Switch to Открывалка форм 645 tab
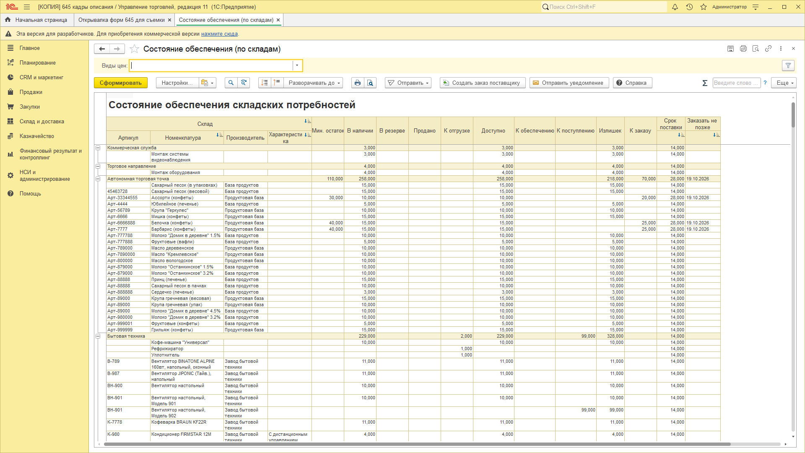 pos(122,20)
